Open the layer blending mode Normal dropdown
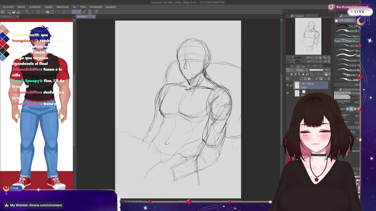 [301, 70]
